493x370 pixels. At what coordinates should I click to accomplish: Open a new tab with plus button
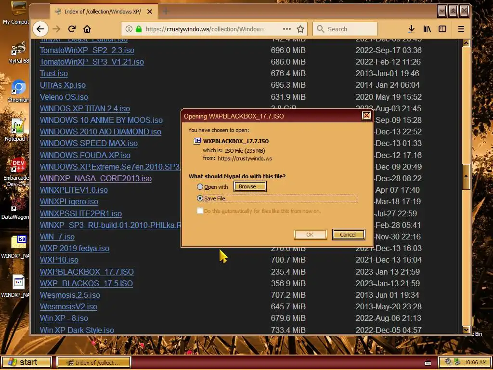(166, 12)
